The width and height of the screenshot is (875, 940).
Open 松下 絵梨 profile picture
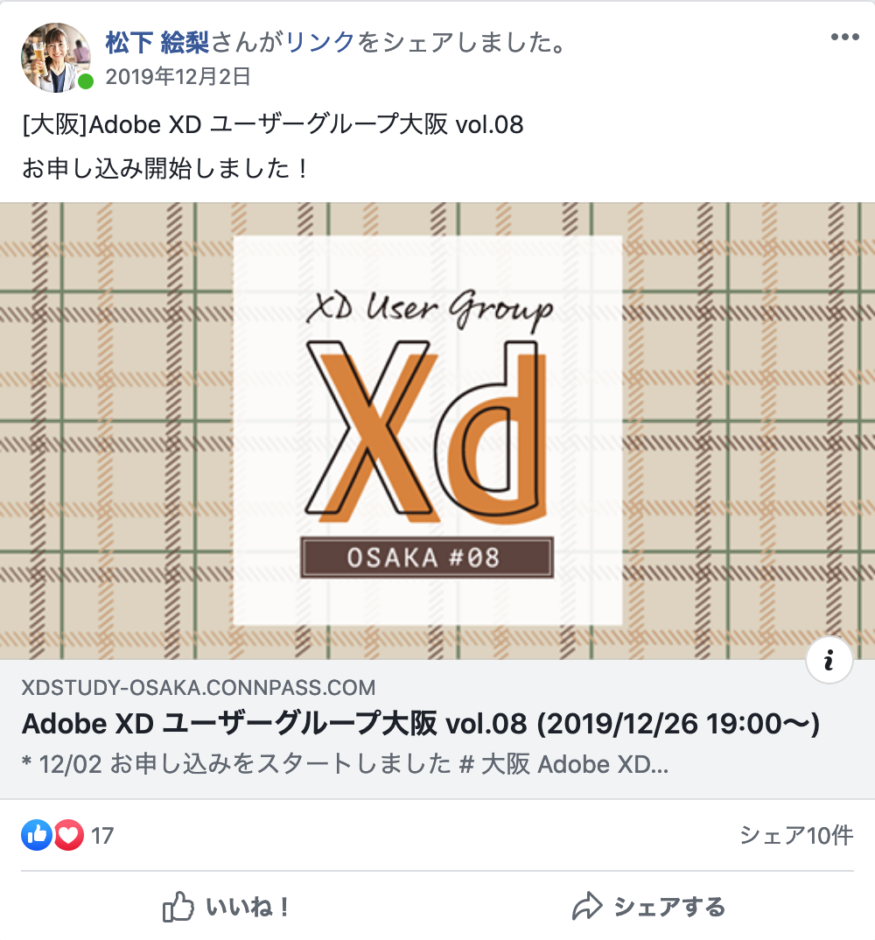pyautogui.click(x=56, y=58)
